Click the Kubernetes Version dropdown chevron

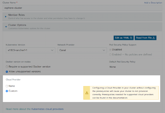coord(52,50)
